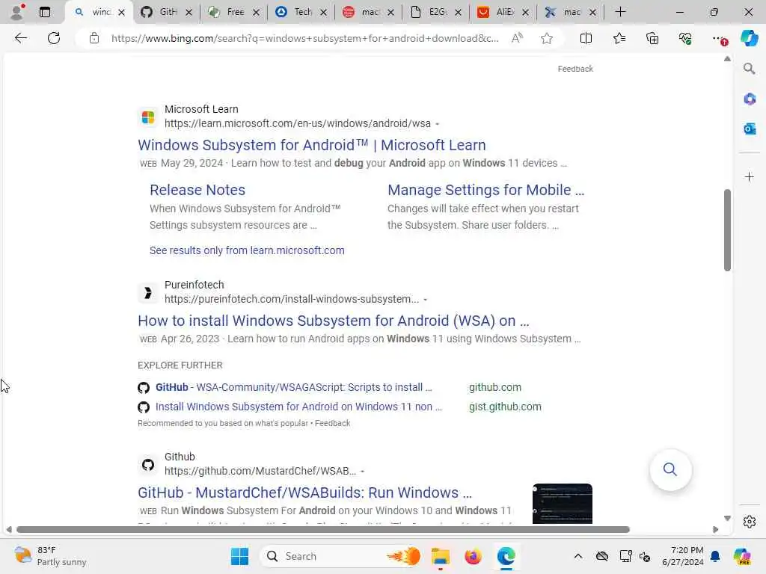
Task: Launch Copilot from the toolbar
Action: (x=749, y=38)
